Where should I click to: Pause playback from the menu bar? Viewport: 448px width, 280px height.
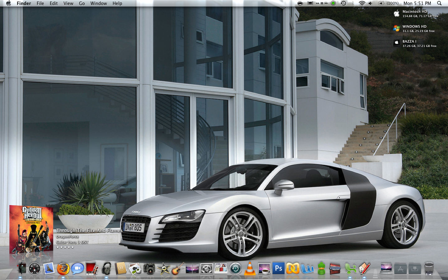pyautogui.click(x=322, y=3)
